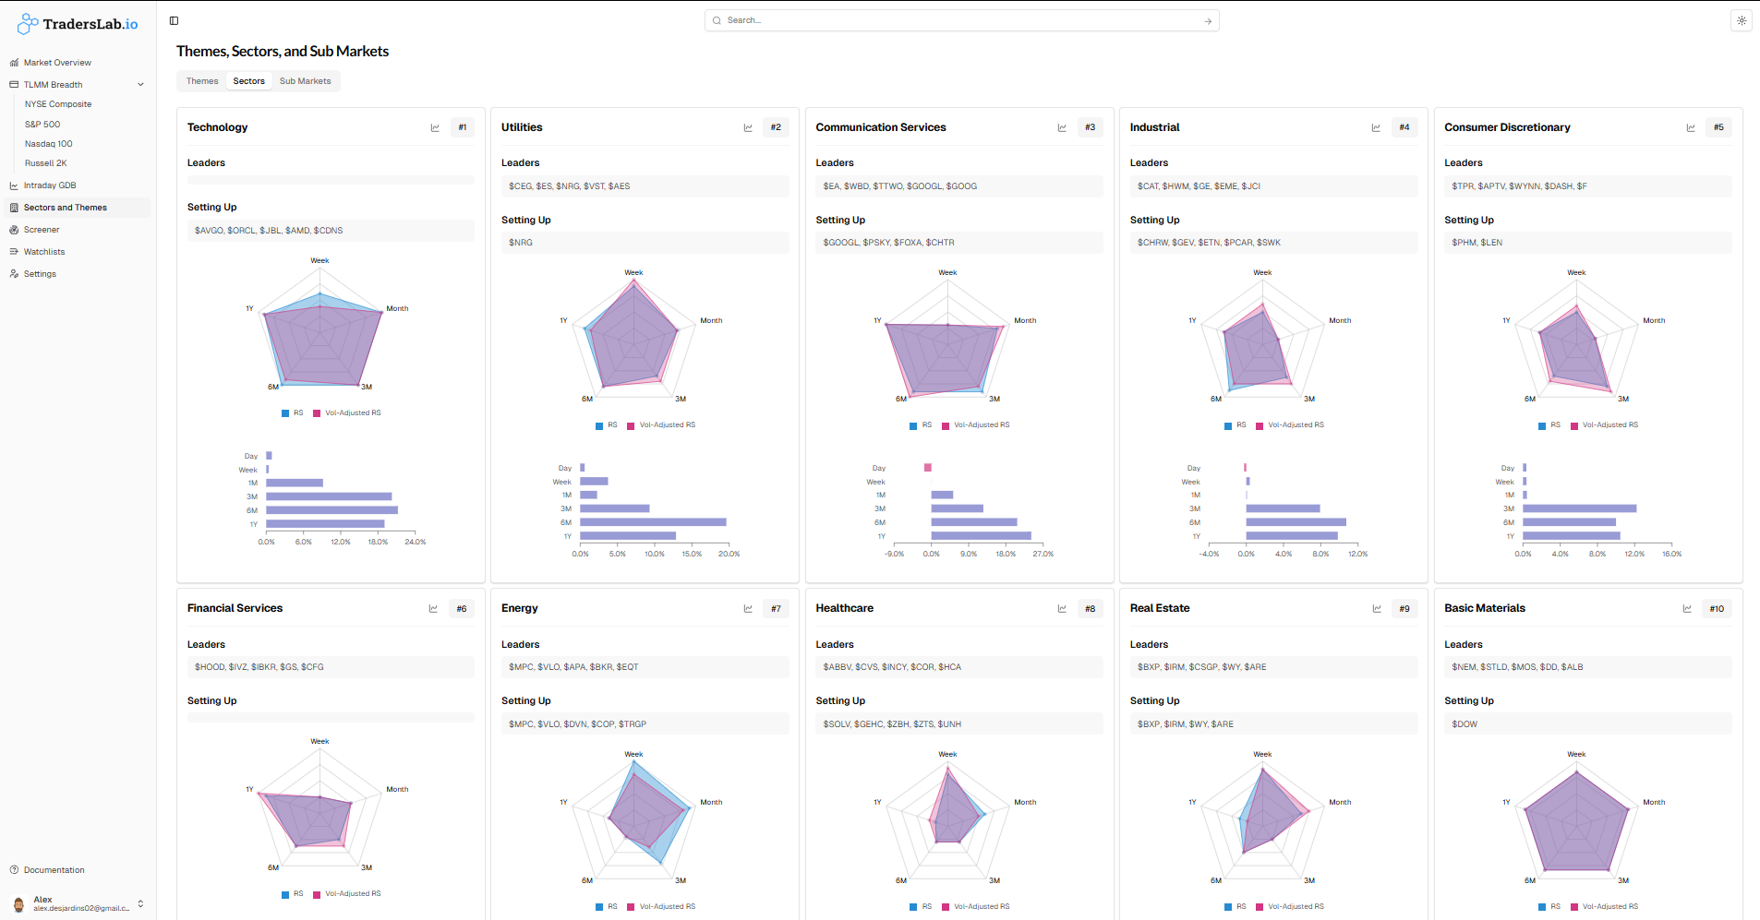Open the Alex user account menu
This screenshot has height=920, width=1760.
point(78,903)
